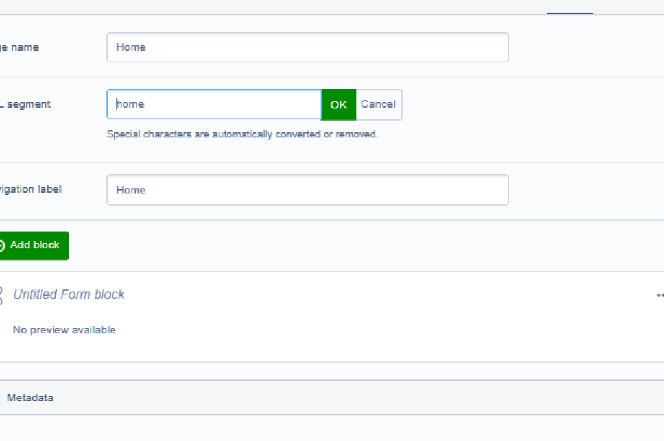This screenshot has width=664, height=441.
Task: Select the underlined active tab at top
Action: [569, 8]
